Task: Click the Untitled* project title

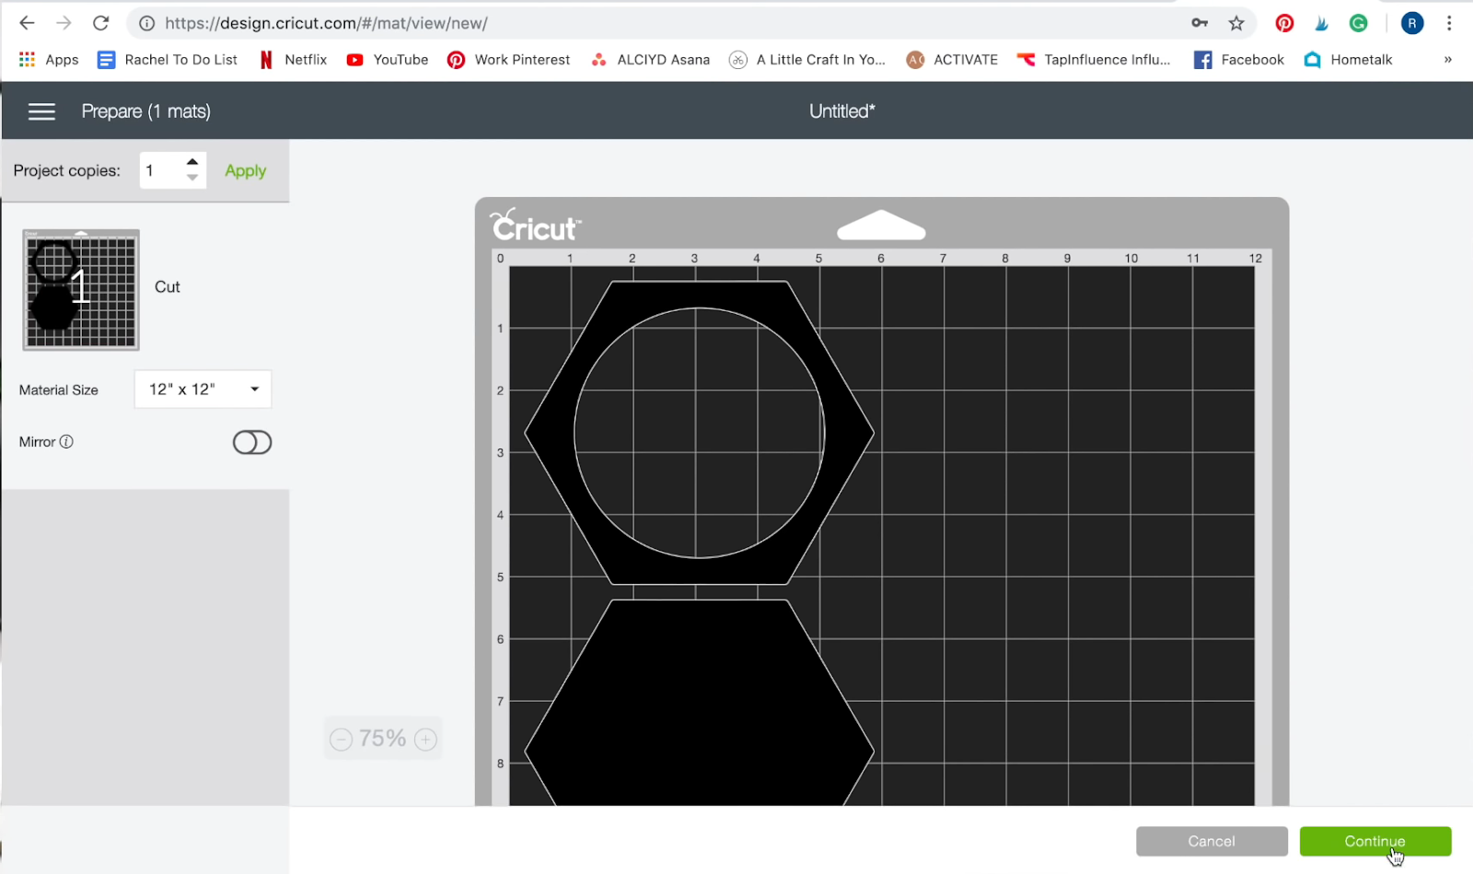Action: click(842, 111)
